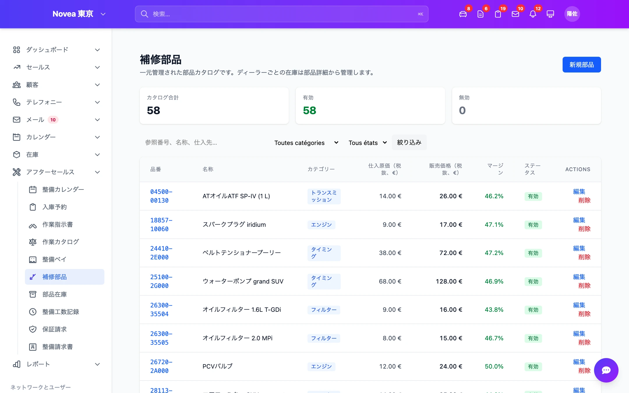The image size is (629, 393).
Task: Click the アフターセールス tools icon
Action: click(x=17, y=172)
